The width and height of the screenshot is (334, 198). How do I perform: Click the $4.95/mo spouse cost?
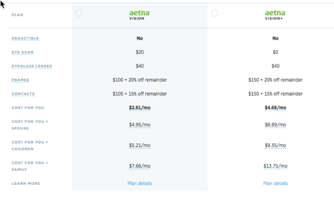[x=140, y=125]
